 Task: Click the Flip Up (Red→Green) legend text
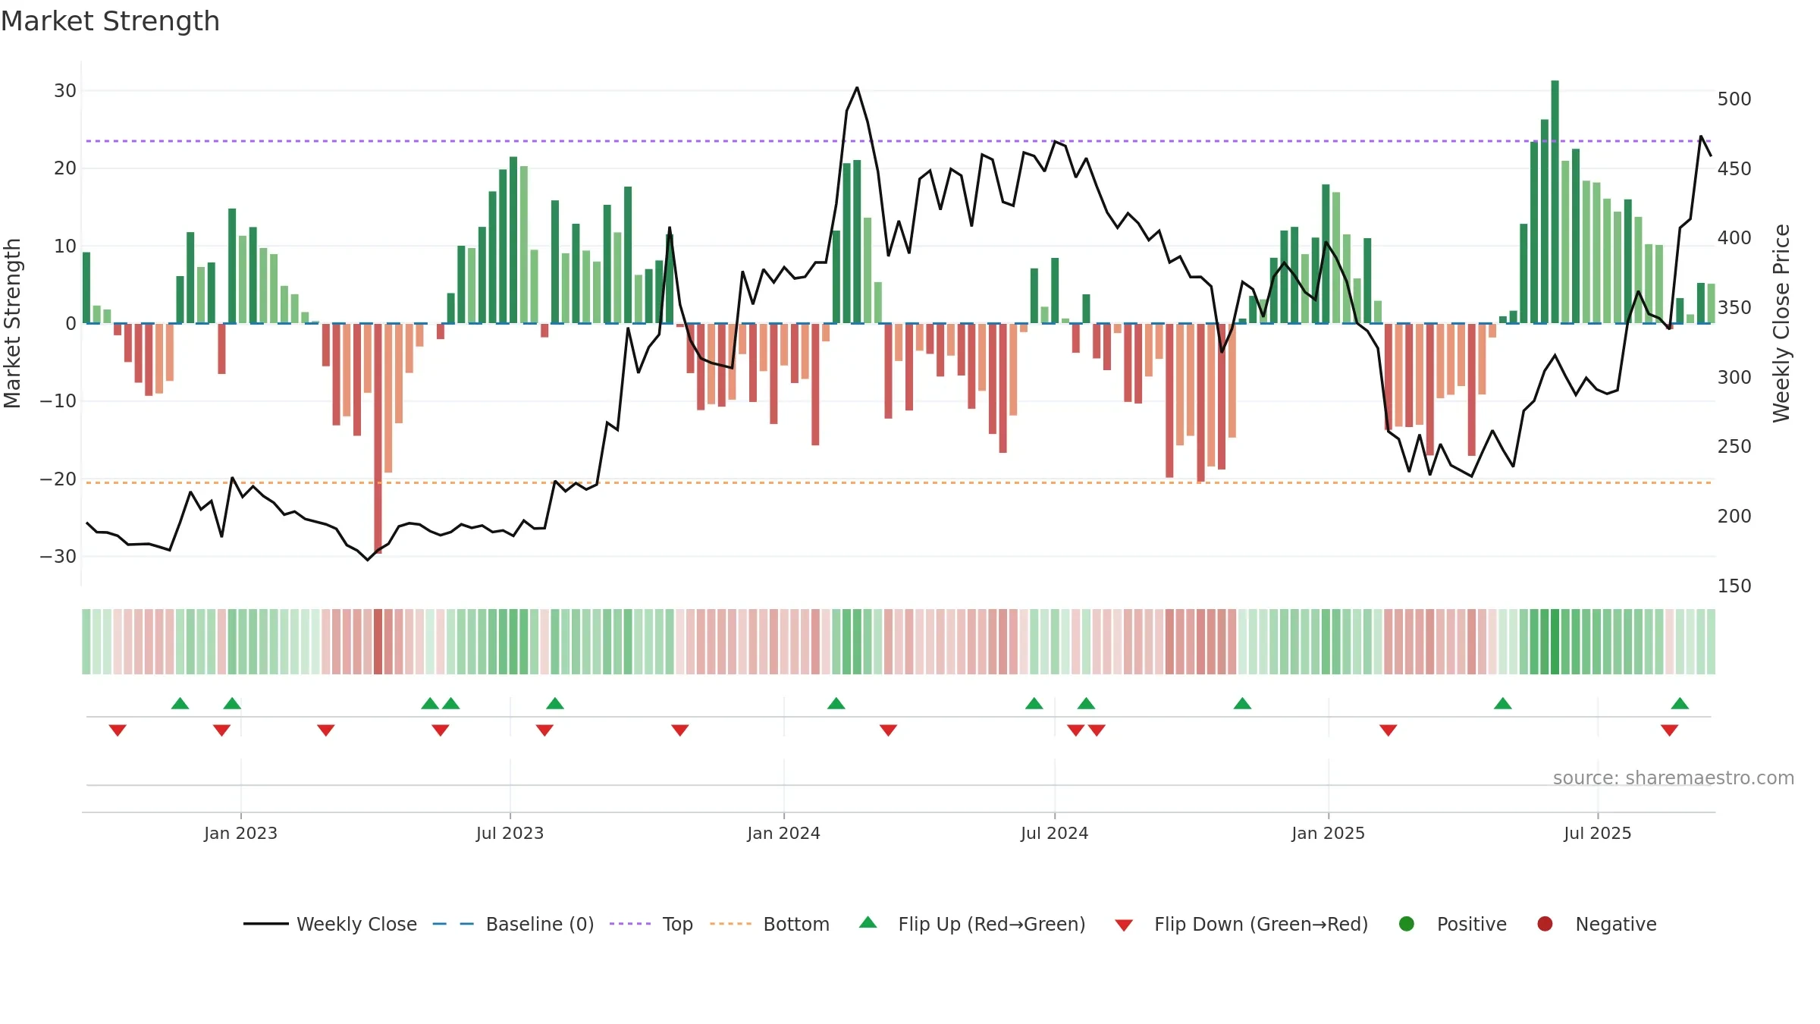pos(992,924)
